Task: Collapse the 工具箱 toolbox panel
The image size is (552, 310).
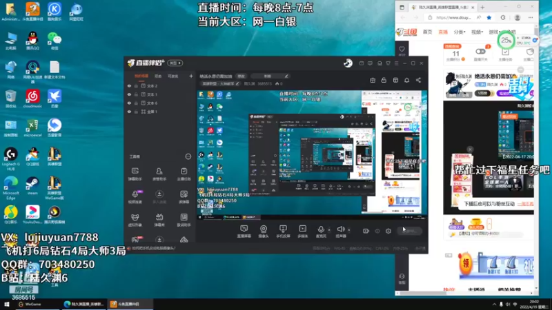Action: point(188,156)
